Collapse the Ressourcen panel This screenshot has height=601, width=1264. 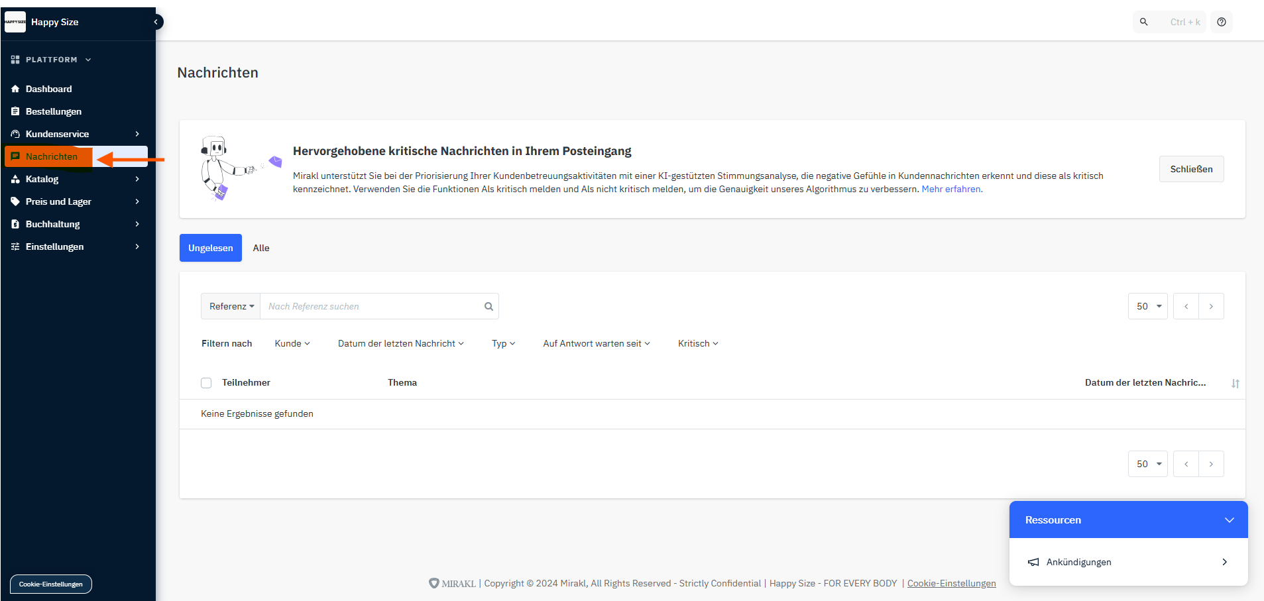coord(1229,520)
